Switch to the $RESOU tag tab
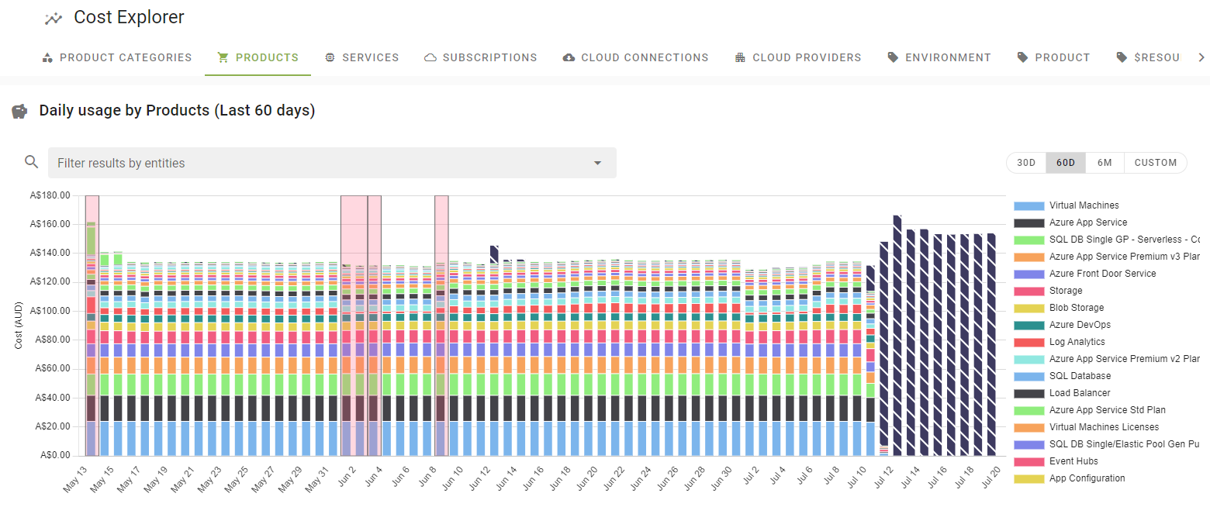The image size is (1210, 514). (x=1148, y=57)
